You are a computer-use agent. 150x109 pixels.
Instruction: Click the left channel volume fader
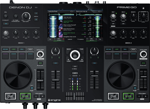pos(55,80)
